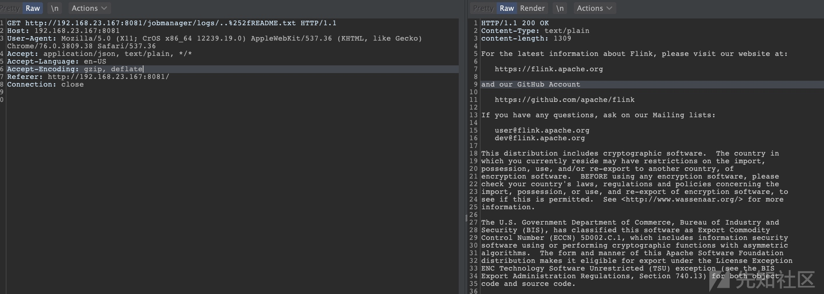
Task: Click the dev@flink.apache.org mailing address
Action: [540, 138]
